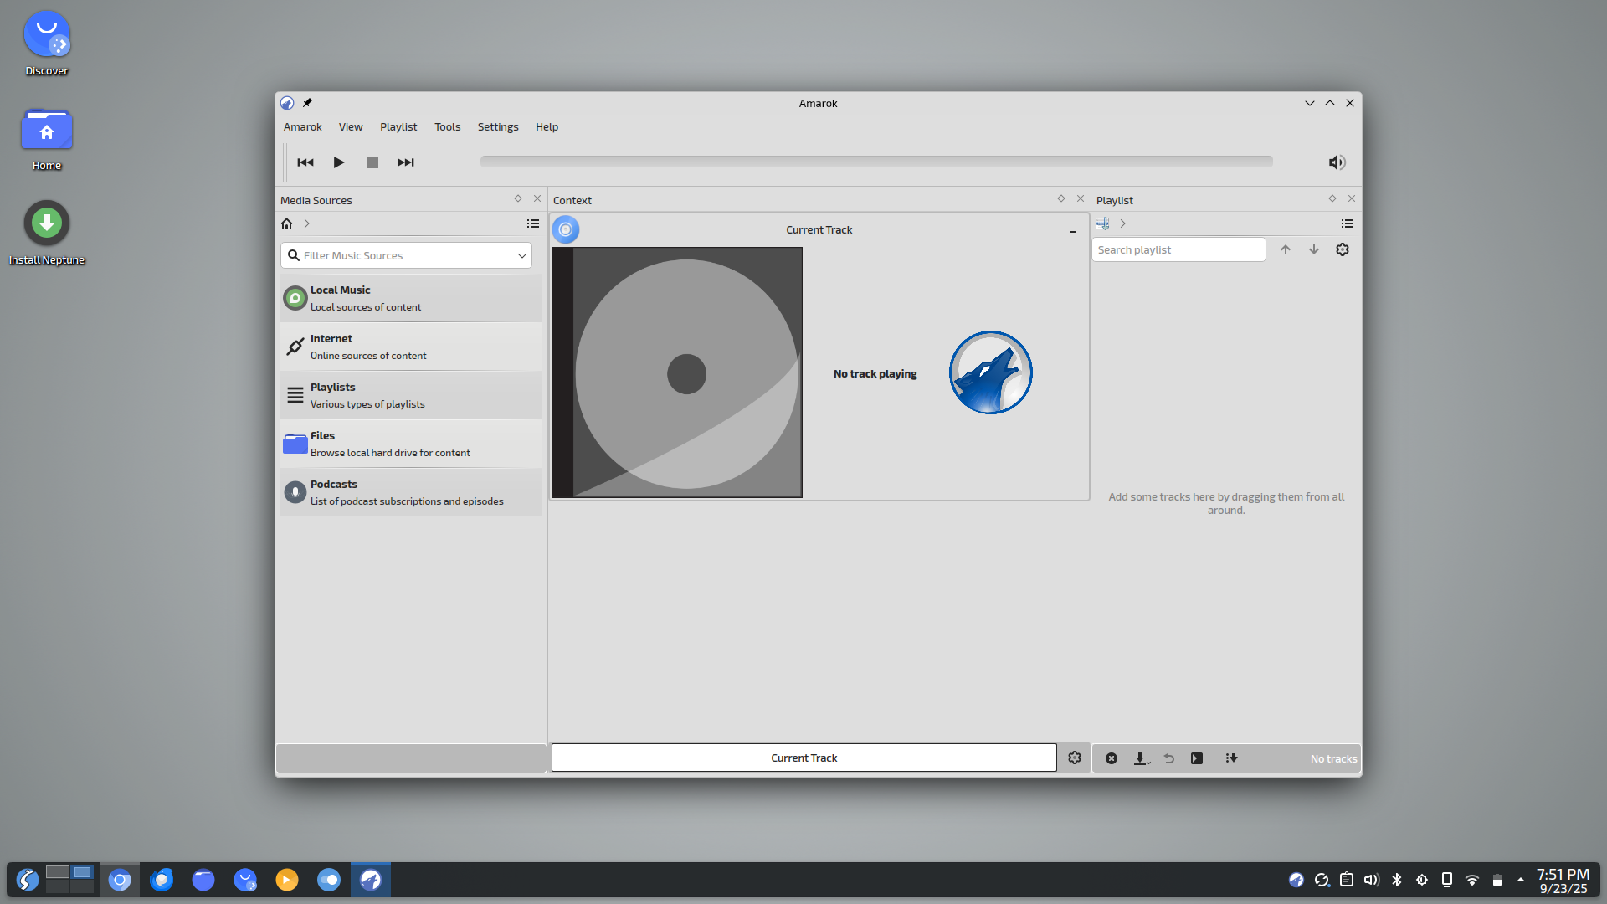1607x904 pixels.
Task: Click the undo icon in playlist toolbar
Action: tap(1168, 758)
